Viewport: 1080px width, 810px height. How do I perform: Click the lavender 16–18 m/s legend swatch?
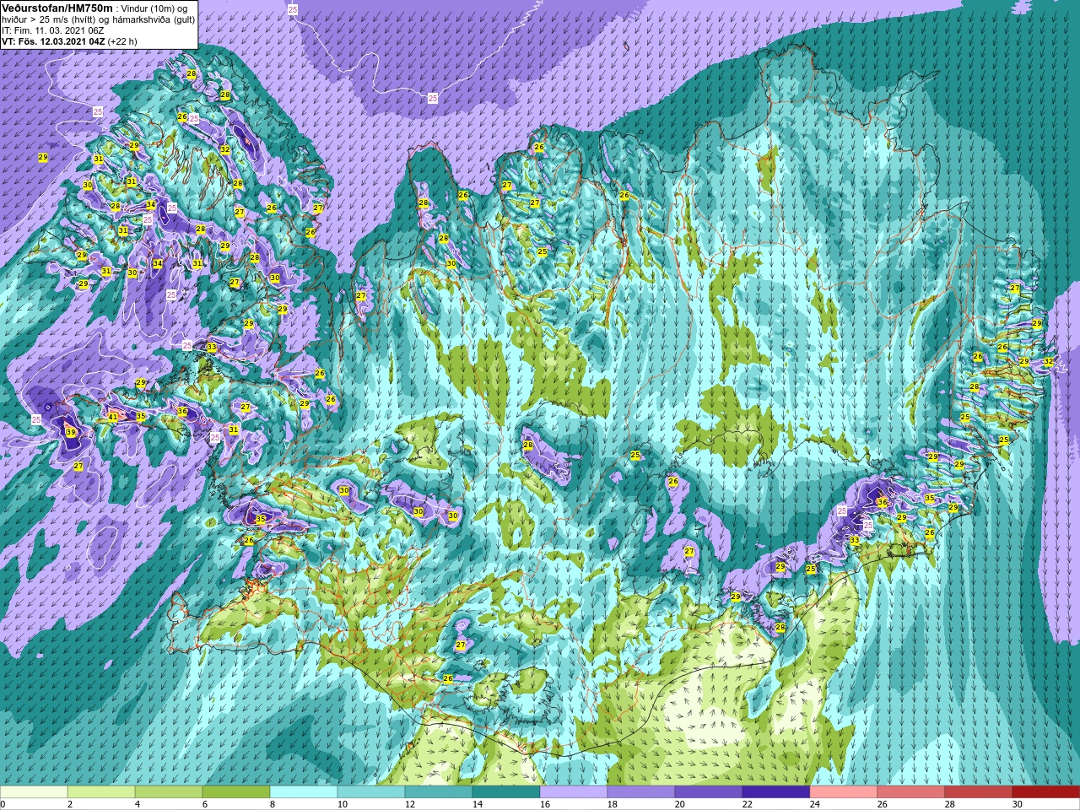(574, 792)
